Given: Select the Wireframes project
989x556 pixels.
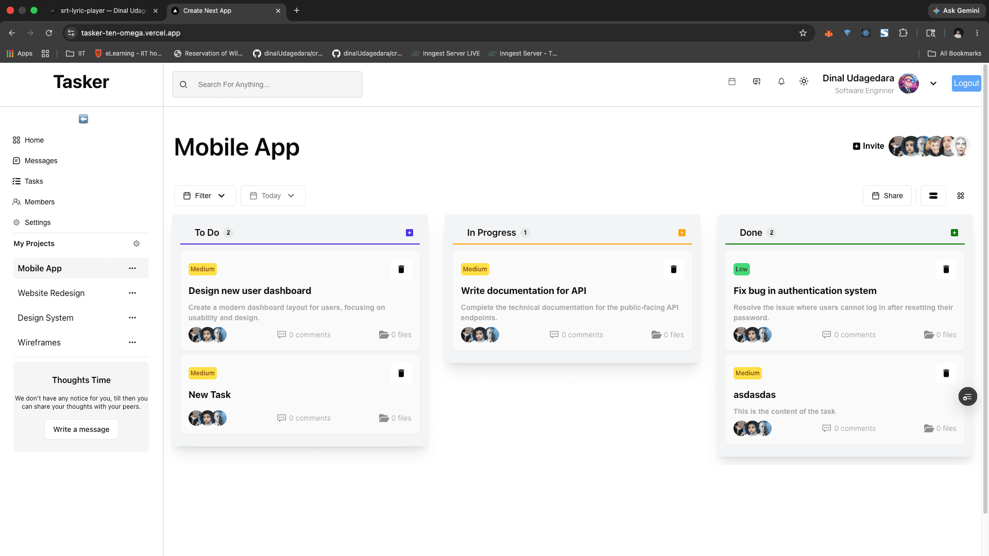Looking at the screenshot, I should 39,342.
